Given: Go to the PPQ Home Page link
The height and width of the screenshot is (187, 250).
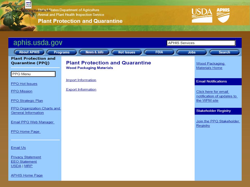Looking at the screenshot, I should click(26, 131).
